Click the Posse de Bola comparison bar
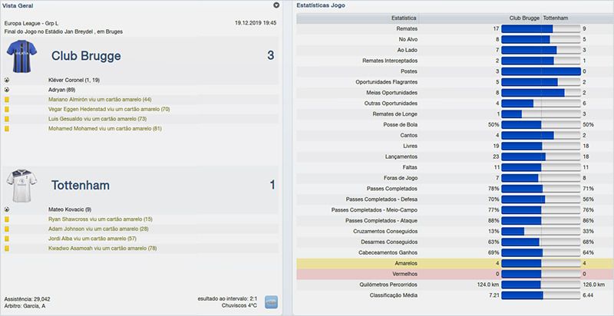Viewport: 614px width, 316px height. [x=541, y=123]
